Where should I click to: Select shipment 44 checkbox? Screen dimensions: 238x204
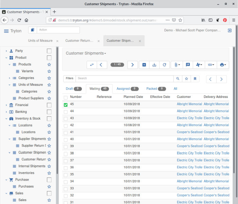[x=66, y=112]
